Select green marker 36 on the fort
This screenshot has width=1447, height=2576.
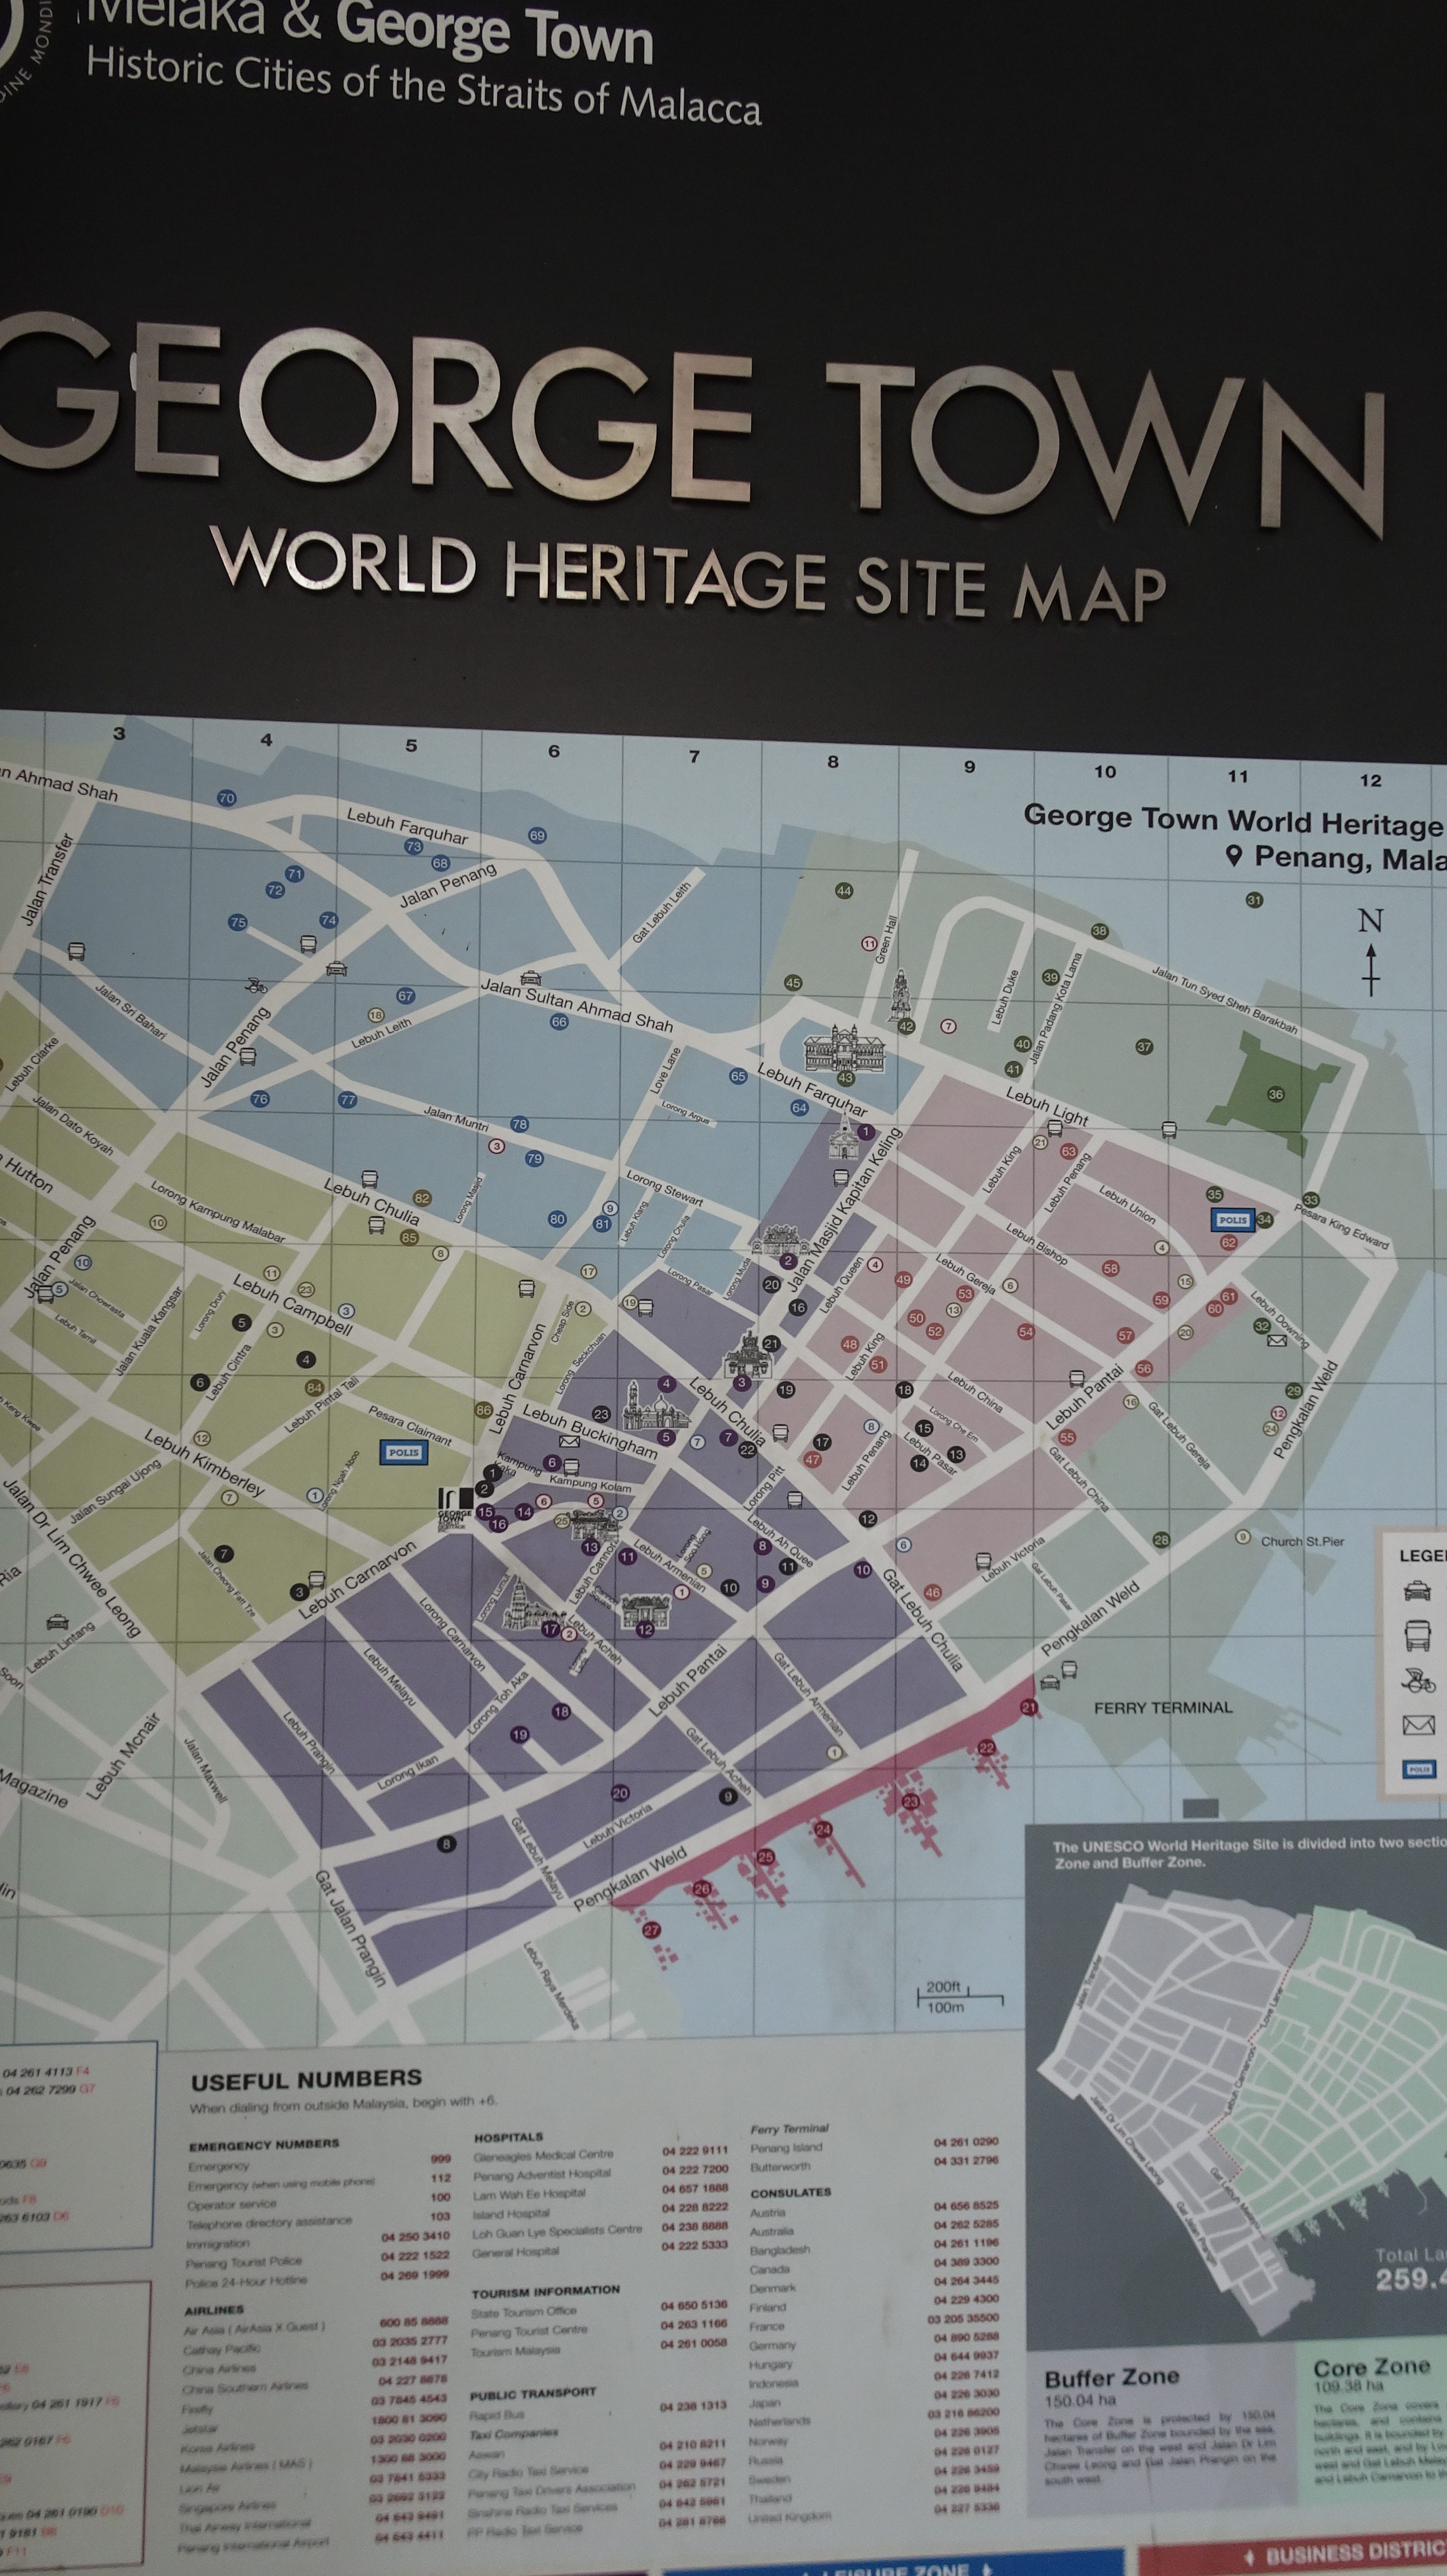[x=1275, y=1094]
